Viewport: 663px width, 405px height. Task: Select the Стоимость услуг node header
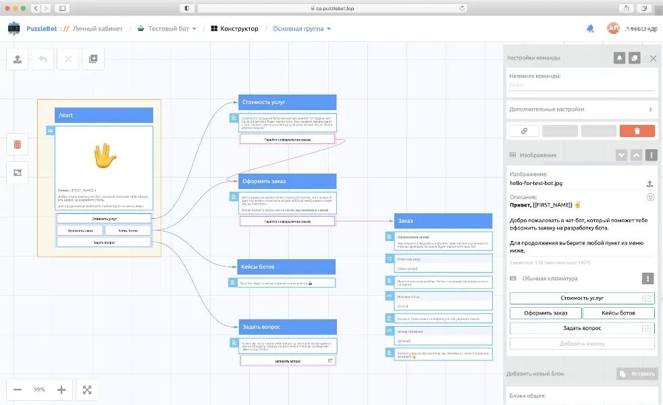pos(287,103)
